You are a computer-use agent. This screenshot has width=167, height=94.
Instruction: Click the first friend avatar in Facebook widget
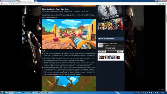click(100, 58)
